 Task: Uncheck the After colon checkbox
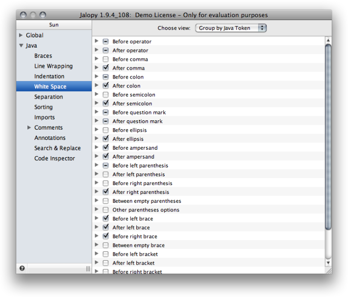(106, 86)
